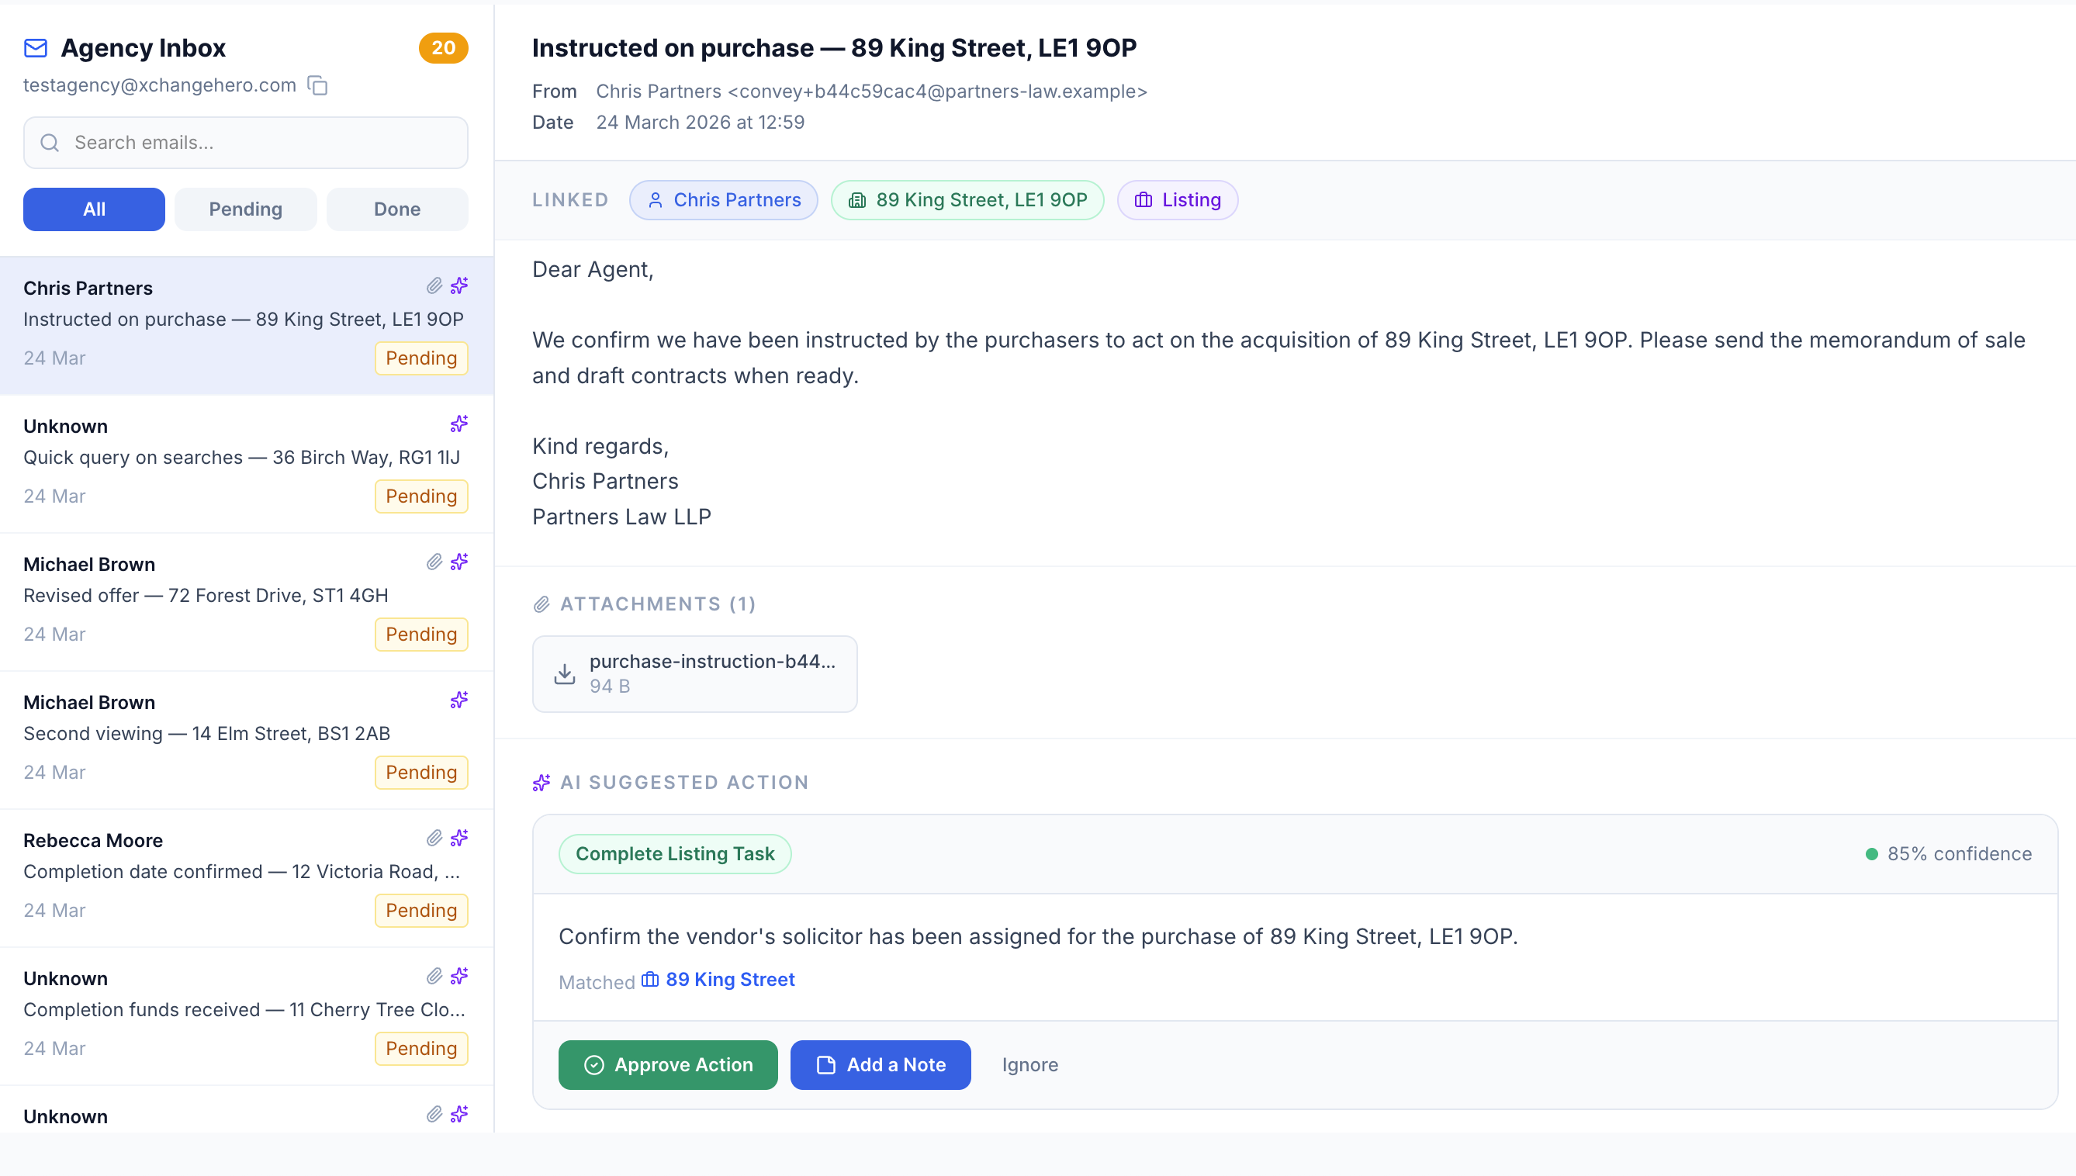Screen dimensions: 2076x1176
Task: Select Michael Brown's Second viewing email
Action: (207, 733)
